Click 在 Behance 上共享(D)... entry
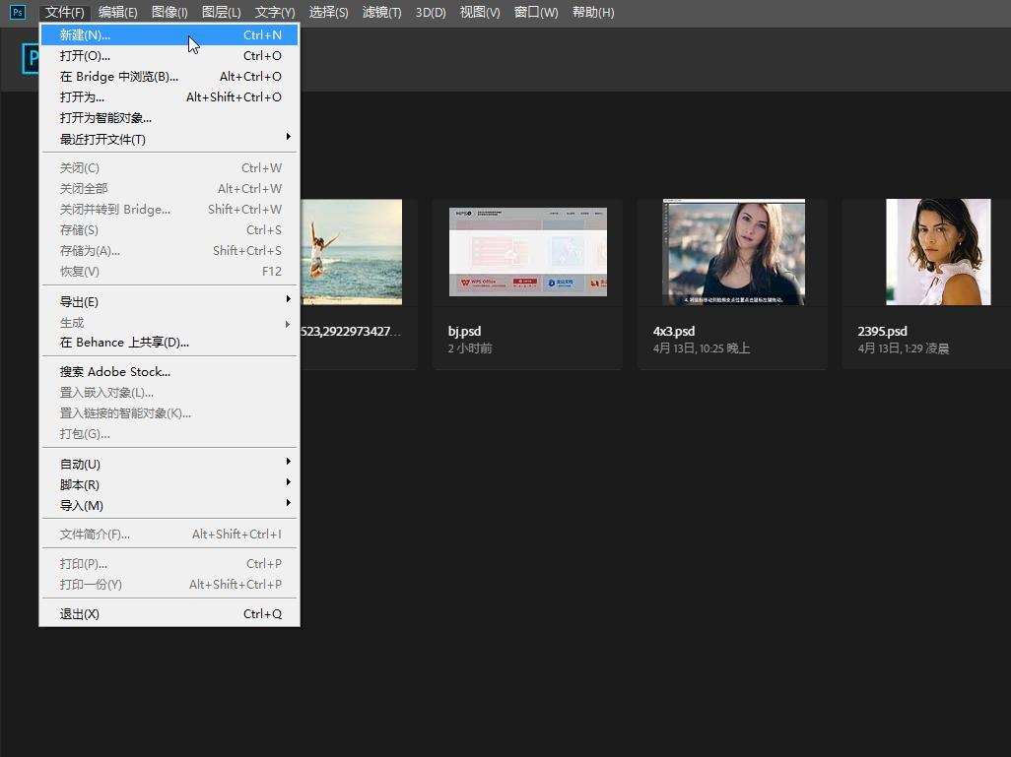The image size is (1011, 757). coord(124,342)
